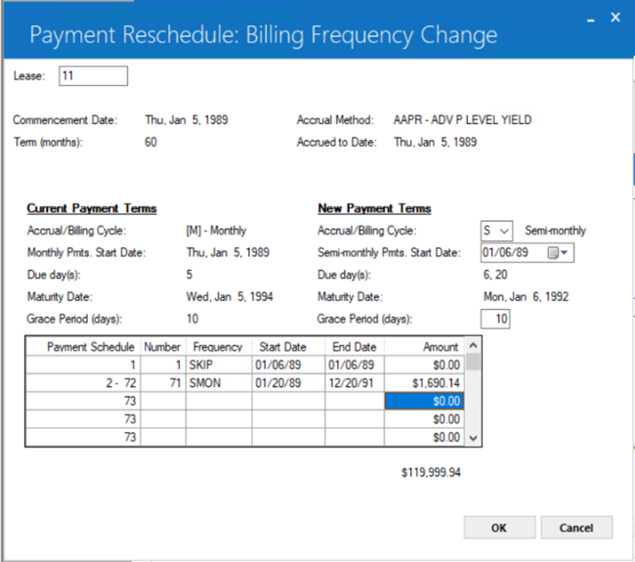Click the payment table scroll down arrow
This screenshot has height=562, width=635.
[x=473, y=438]
